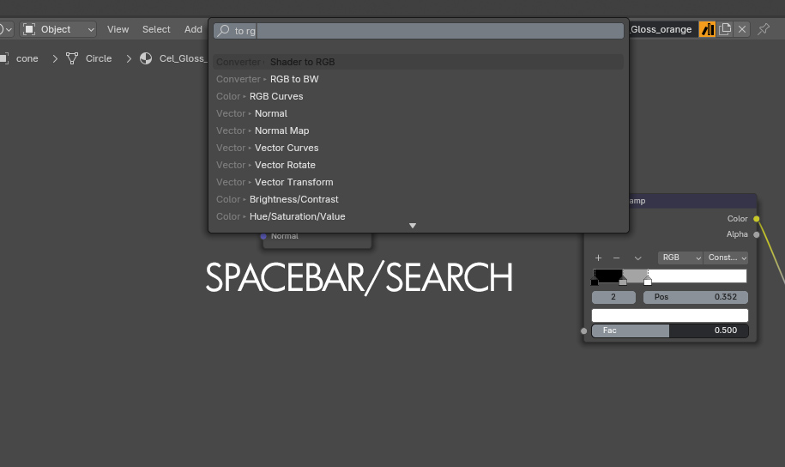Unlink the material with X icon
The height and width of the screenshot is (467, 785).
(x=742, y=29)
